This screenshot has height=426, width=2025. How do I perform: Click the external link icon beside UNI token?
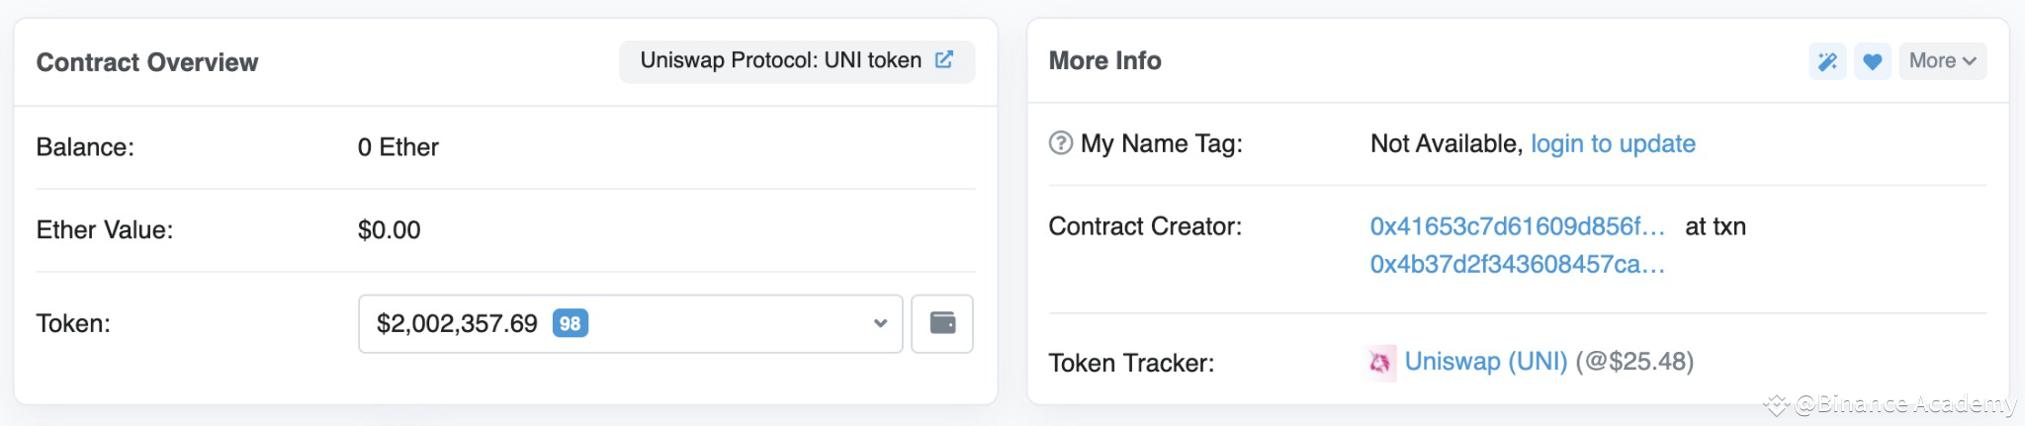pyautogui.click(x=944, y=60)
